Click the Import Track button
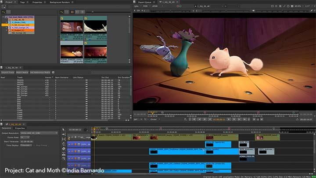Image resolution: width=316 pixels, height=178 pixels. coord(7,72)
